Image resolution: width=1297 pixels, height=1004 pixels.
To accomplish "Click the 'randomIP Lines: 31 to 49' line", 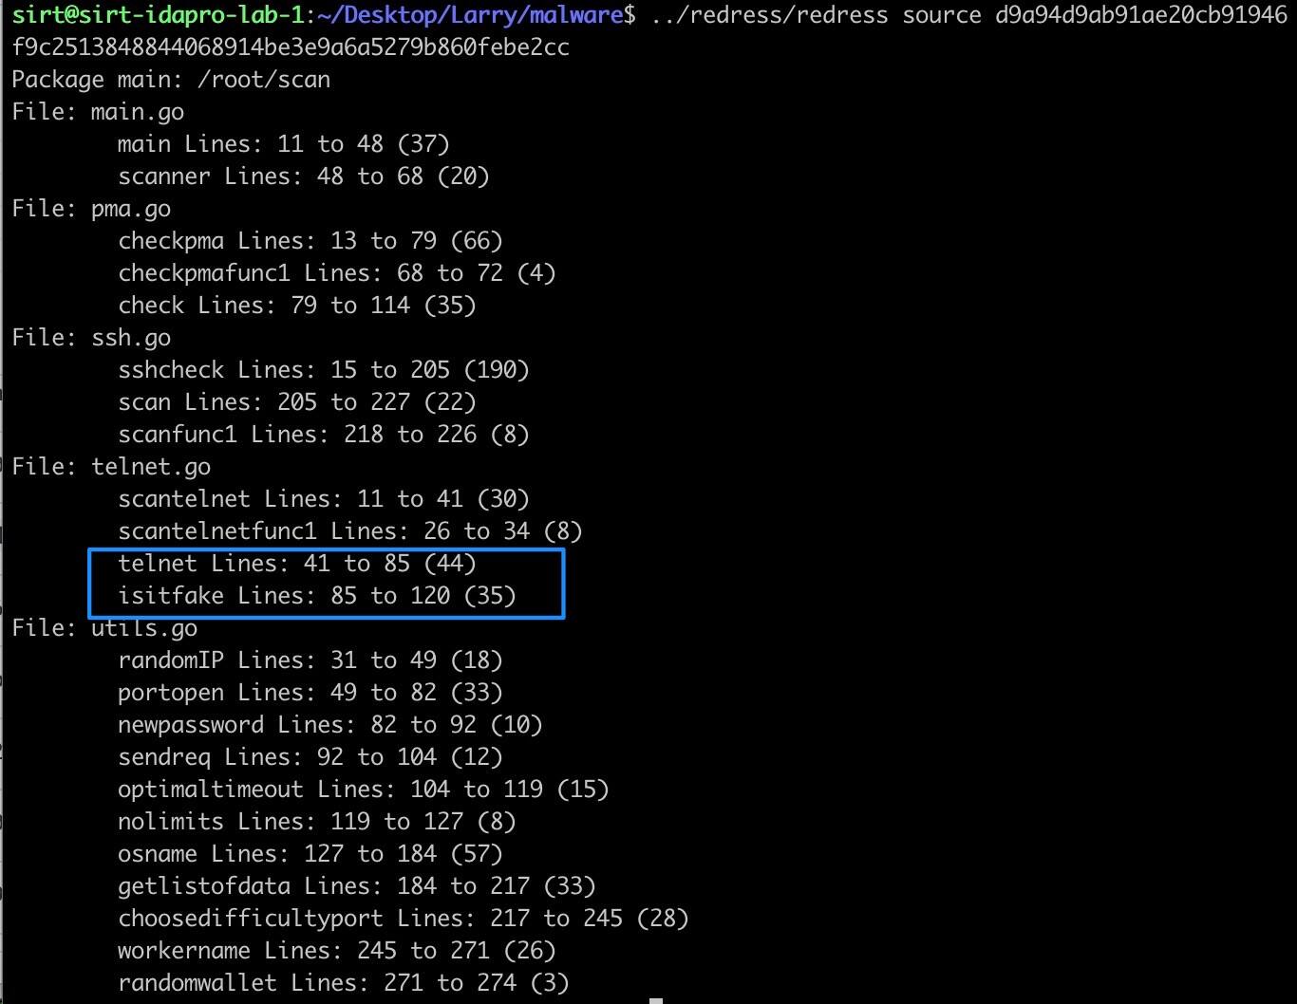I will pos(310,660).
